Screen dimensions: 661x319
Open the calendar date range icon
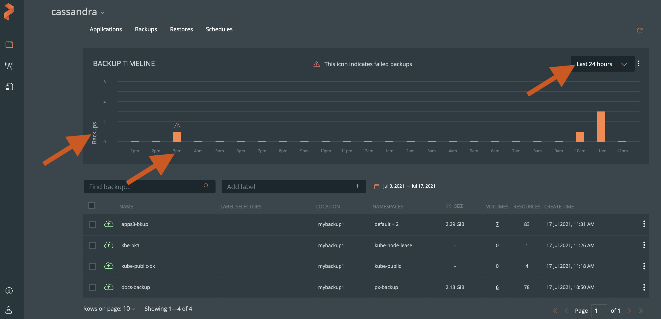pos(376,186)
